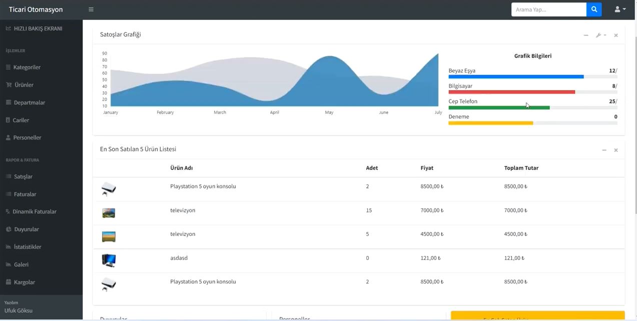Open the user account dropdown
637x321 pixels.
[x=620, y=9]
